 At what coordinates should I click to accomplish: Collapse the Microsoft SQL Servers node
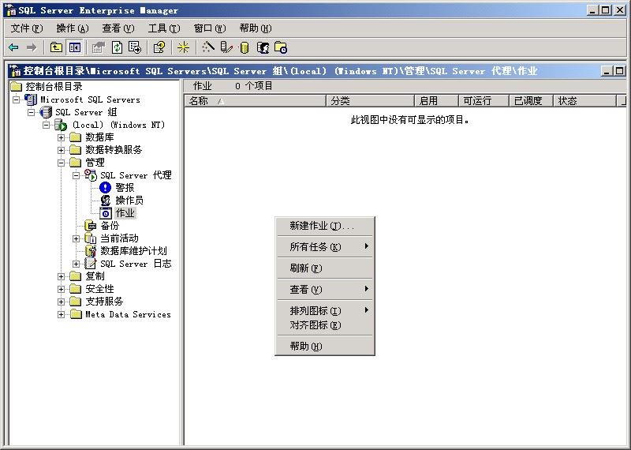pos(16,99)
